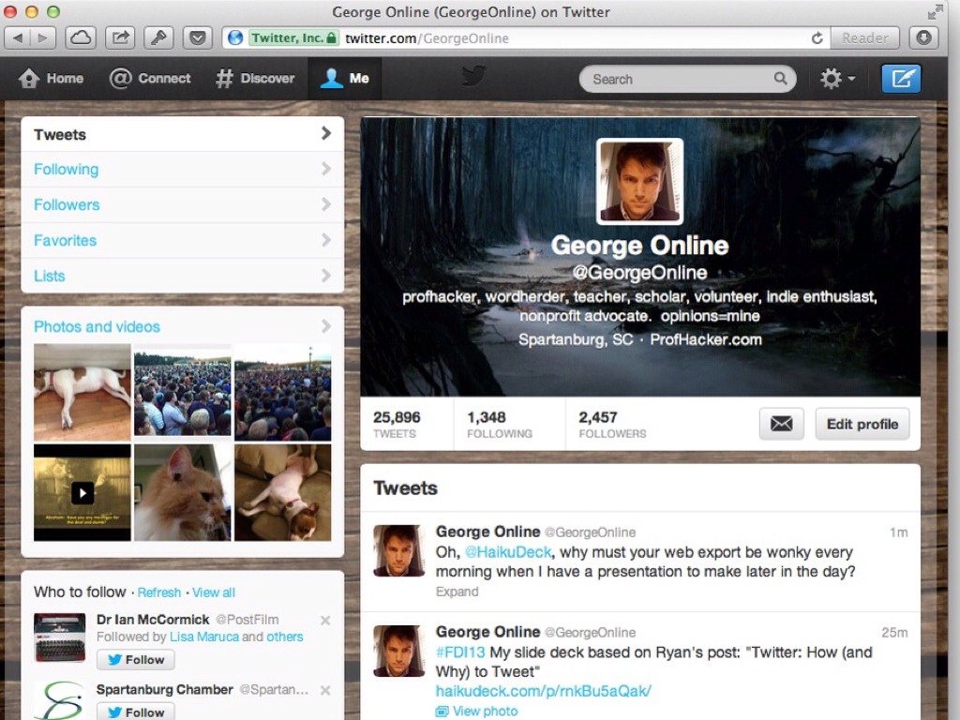The image size is (960, 720).
Task: Expand the first tweet about HaikuDeck
Action: 457,592
